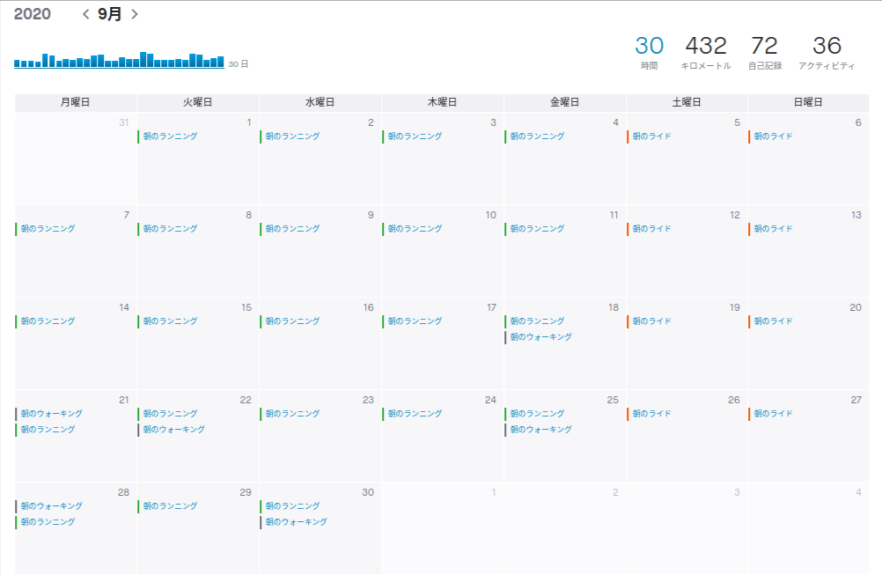The width and height of the screenshot is (882, 575).
Task: Go to next month using right chevron
Action: pos(134,14)
